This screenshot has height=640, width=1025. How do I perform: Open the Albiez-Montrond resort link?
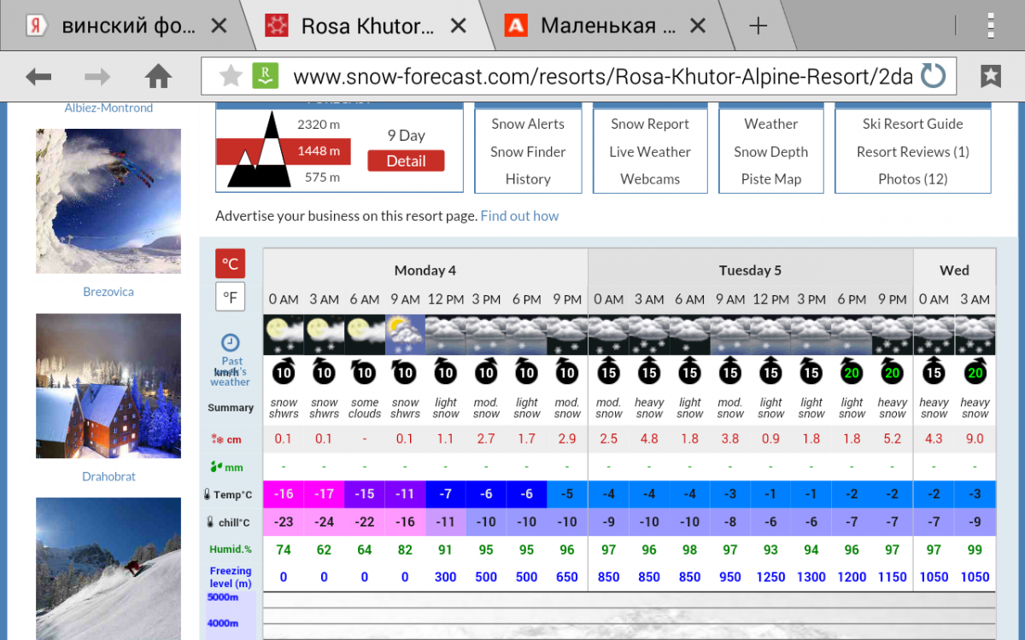[108, 108]
